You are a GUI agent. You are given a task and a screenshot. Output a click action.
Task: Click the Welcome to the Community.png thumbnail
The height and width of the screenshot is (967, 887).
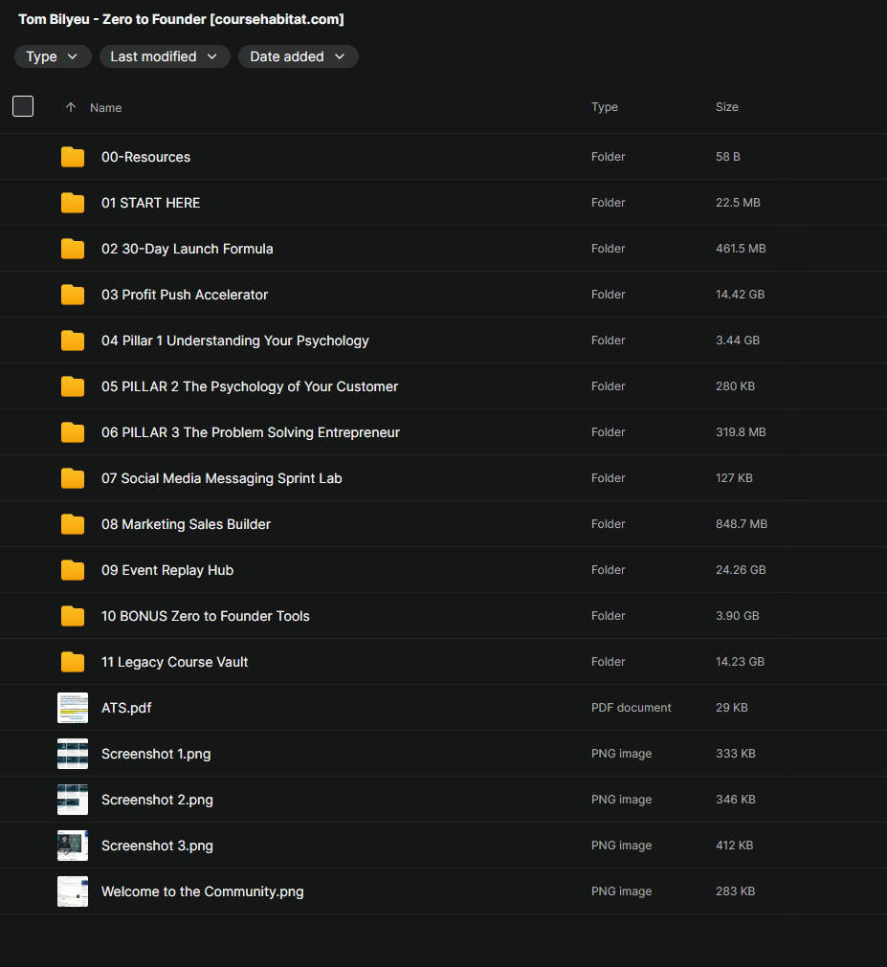point(73,891)
